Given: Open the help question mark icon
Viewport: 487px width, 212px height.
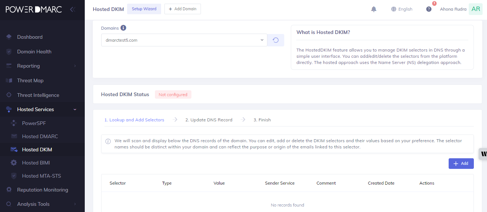Looking at the screenshot, I should [429, 9].
